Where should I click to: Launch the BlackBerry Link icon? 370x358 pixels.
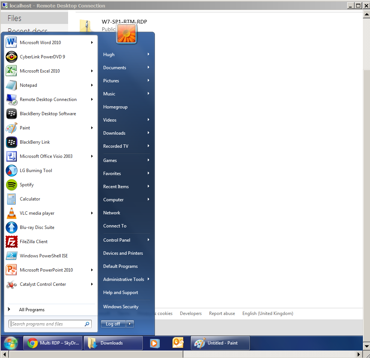11,142
